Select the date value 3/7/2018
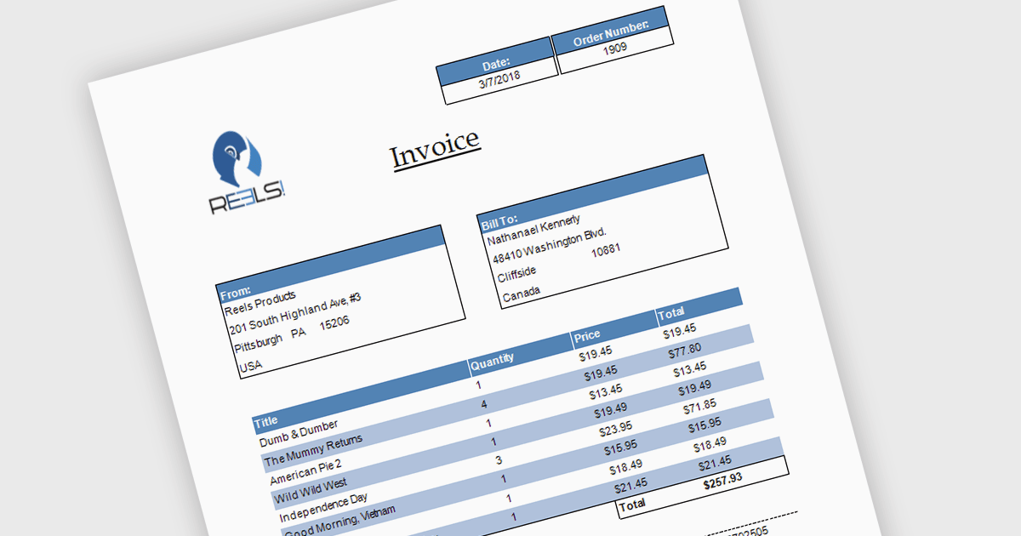The width and height of the screenshot is (1021, 536). 500,81
